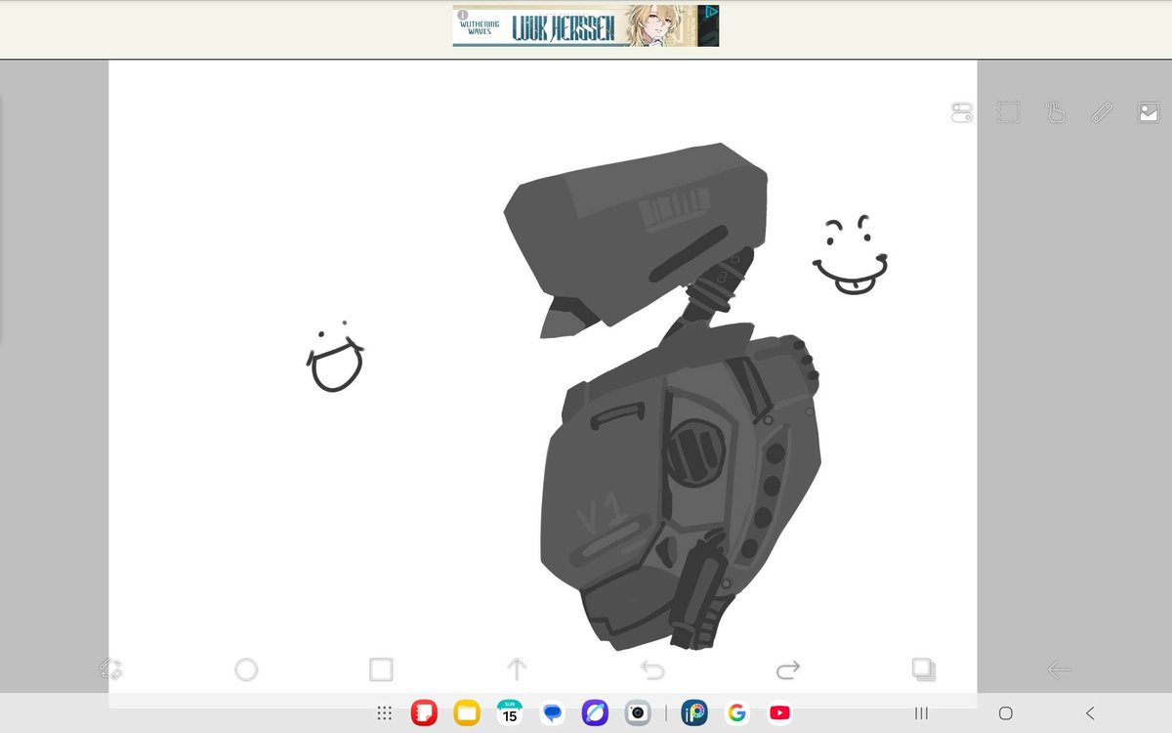Open the layers panel

(x=923, y=669)
